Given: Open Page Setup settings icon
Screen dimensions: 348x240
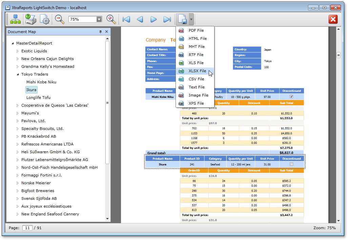Looking at the screenshot, I should coord(45,20).
